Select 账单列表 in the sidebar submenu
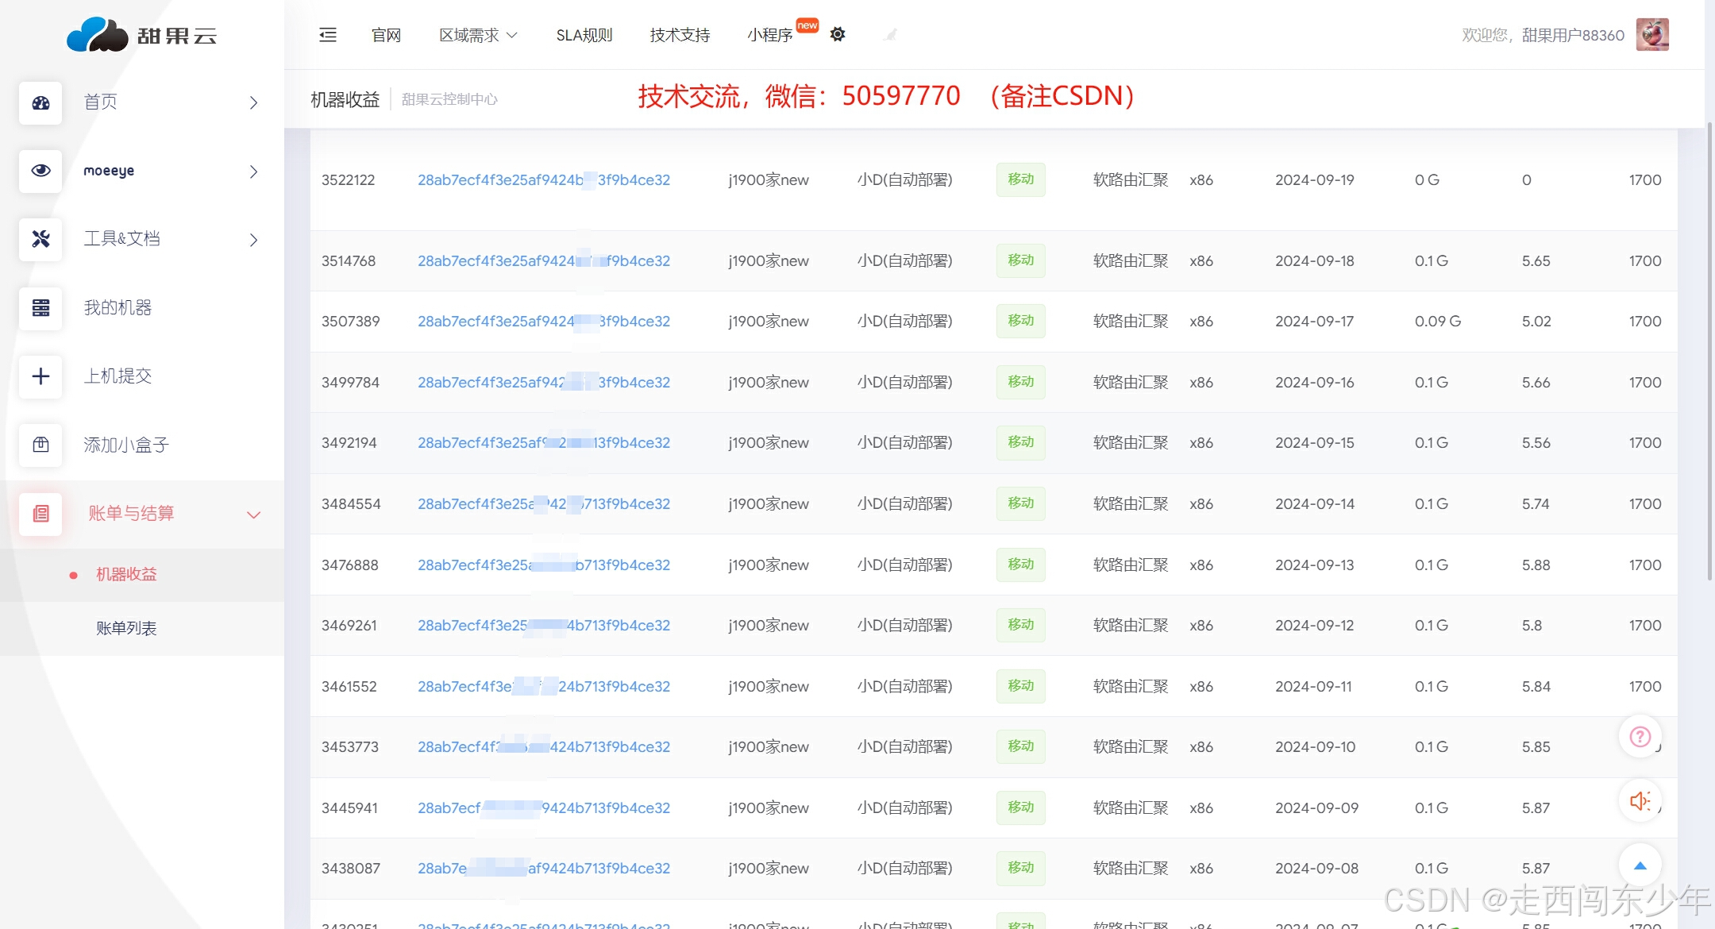This screenshot has height=929, width=1715. point(126,628)
